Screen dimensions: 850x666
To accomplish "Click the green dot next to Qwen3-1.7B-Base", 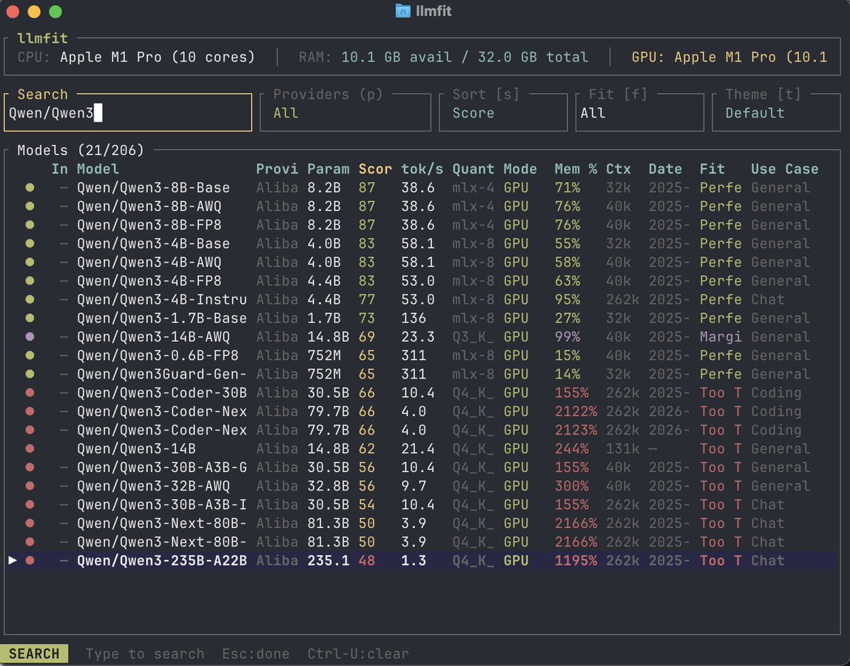I will pyautogui.click(x=30, y=318).
